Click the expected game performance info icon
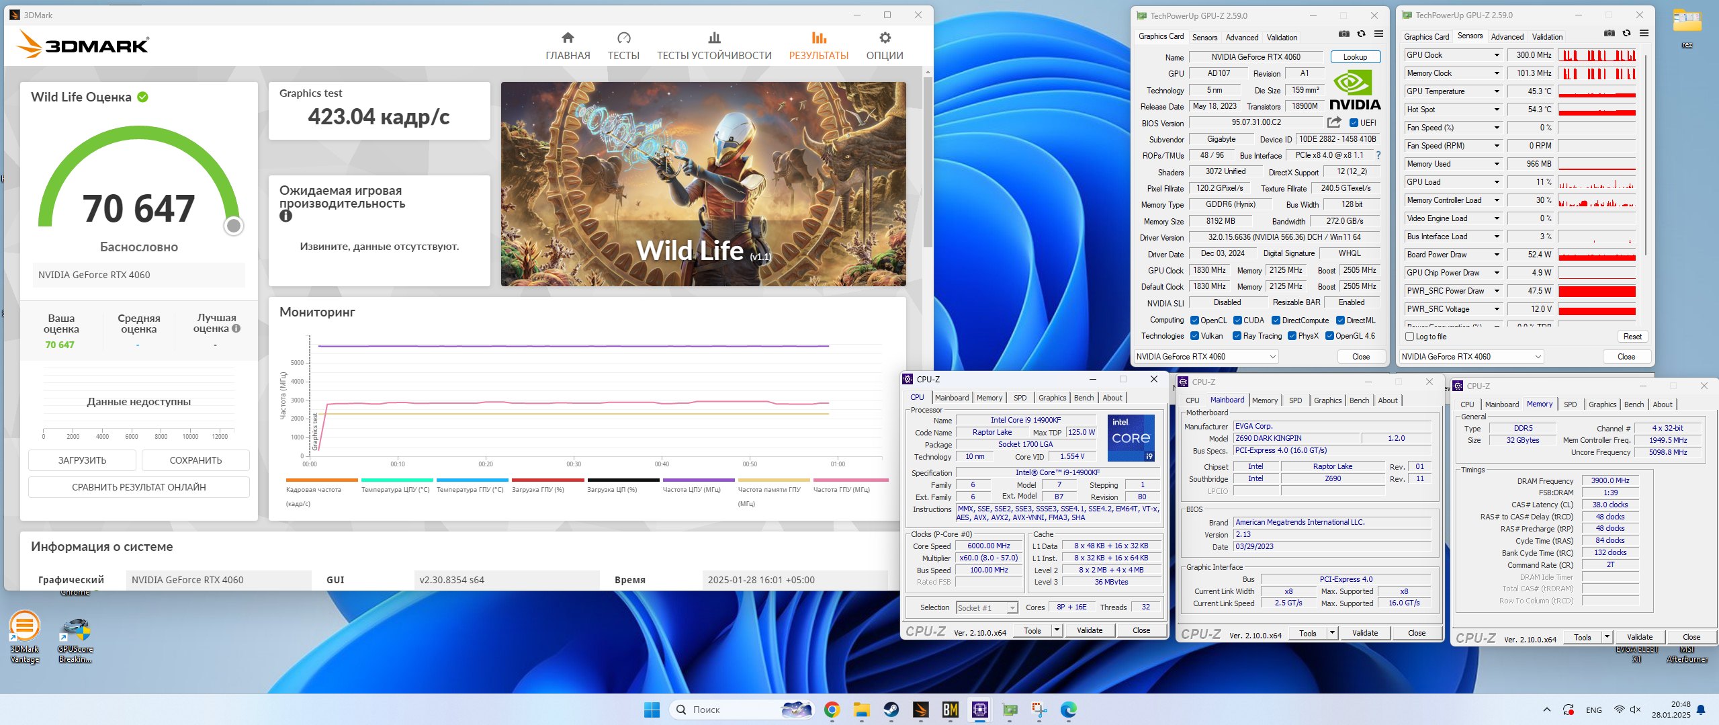 point(285,216)
